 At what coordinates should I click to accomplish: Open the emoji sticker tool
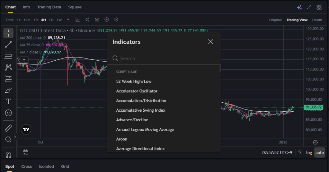[9, 113]
